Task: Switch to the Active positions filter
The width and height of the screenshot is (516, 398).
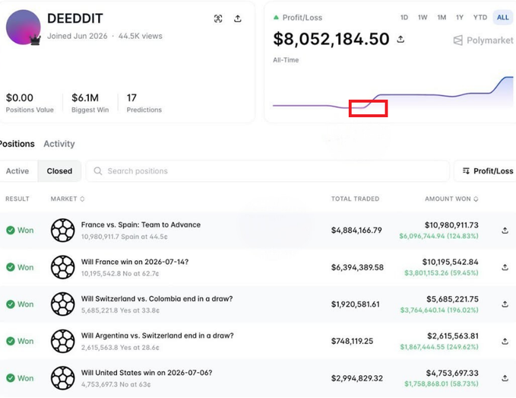Action: coord(17,171)
